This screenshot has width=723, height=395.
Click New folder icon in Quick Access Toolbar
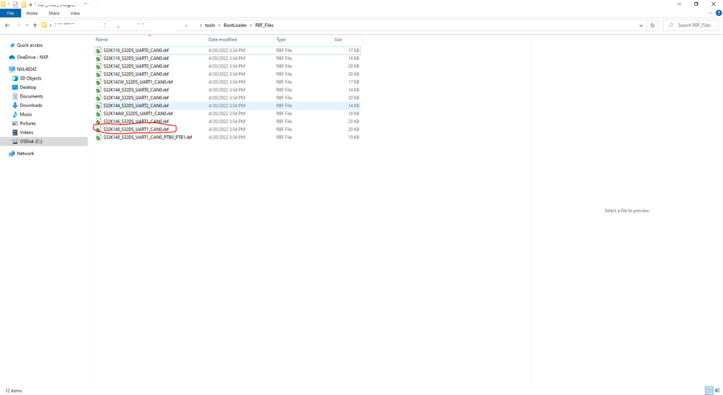coord(23,4)
